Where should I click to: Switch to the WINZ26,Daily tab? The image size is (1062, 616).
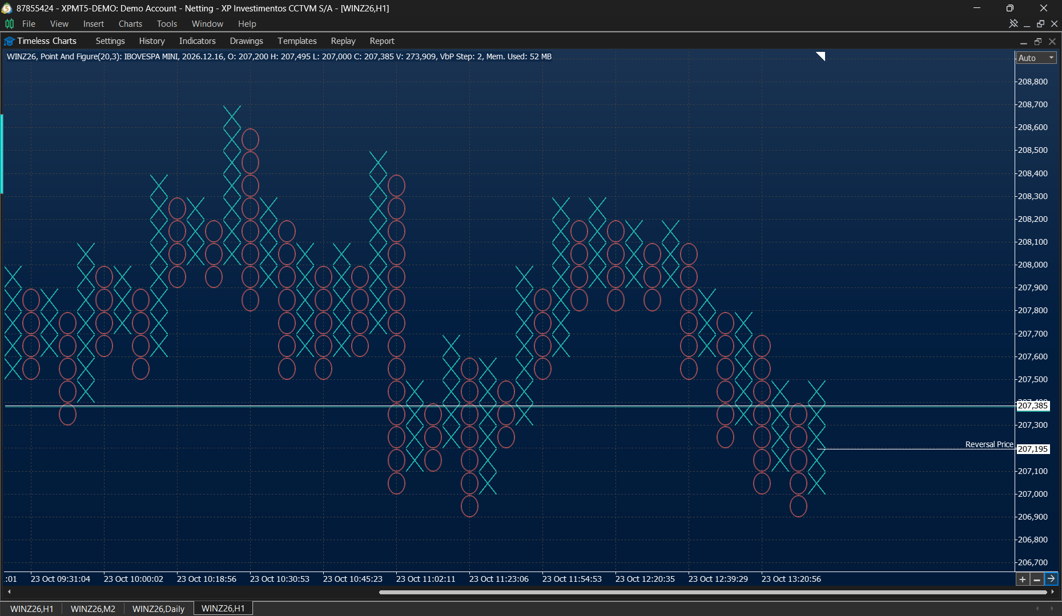click(158, 609)
